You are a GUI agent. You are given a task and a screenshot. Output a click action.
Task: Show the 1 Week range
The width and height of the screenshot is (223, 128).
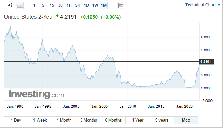tap(40, 120)
